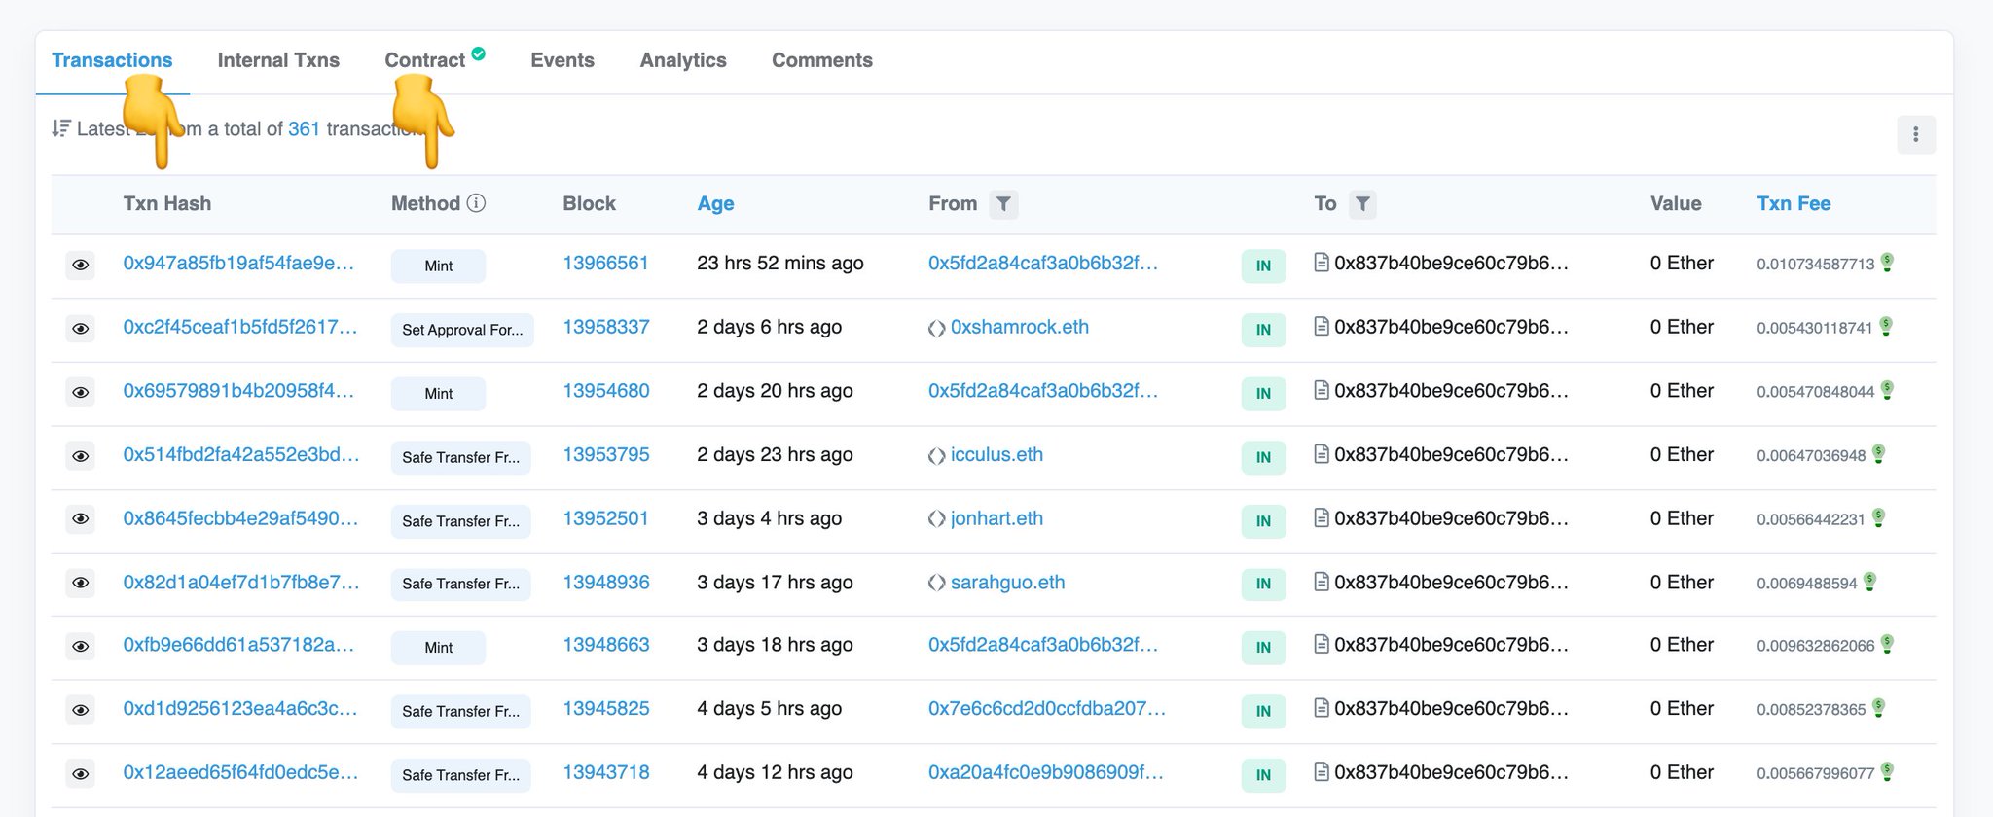1993x817 pixels.
Task: Click the contract document icon in the first row's To column
Action: pos(1322,263)
